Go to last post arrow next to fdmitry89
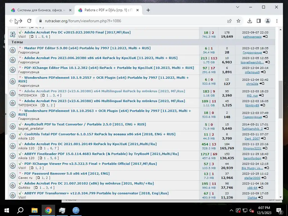The height and width of the screenshot is (216, 288). [x=263, y=105]
